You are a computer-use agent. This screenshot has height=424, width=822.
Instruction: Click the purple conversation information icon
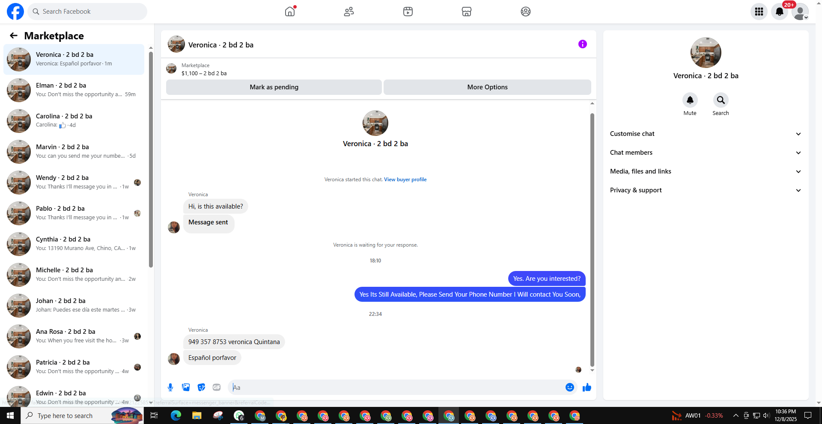[583, 44]
